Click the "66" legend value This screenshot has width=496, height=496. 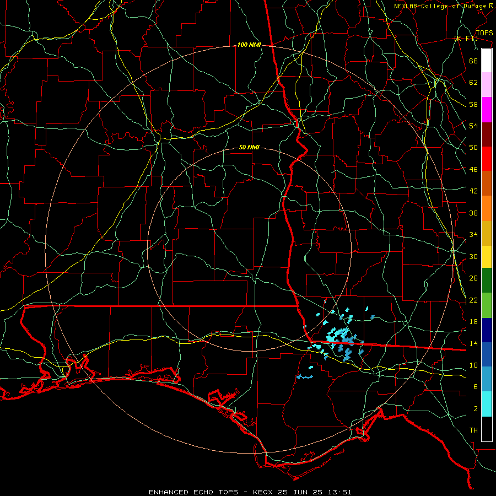(x=473, y=61)
